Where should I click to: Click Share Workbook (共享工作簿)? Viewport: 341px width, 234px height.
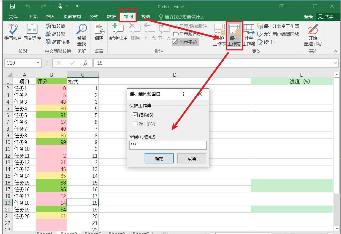(249, 35)
